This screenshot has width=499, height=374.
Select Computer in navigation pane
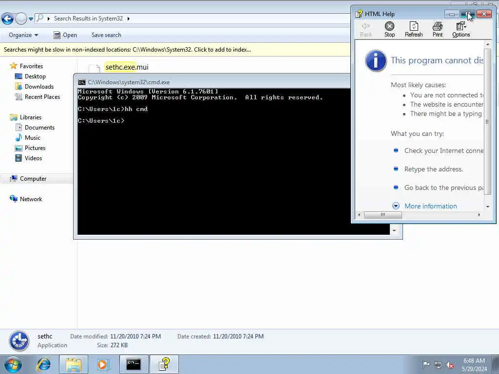click(33, 178)
